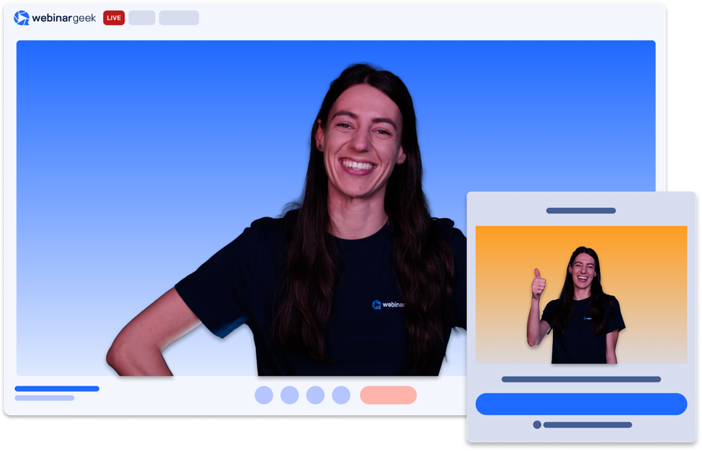The image size is (702, 451).
Task: Click the label line beside the popup dot
Action: point(587,425)
